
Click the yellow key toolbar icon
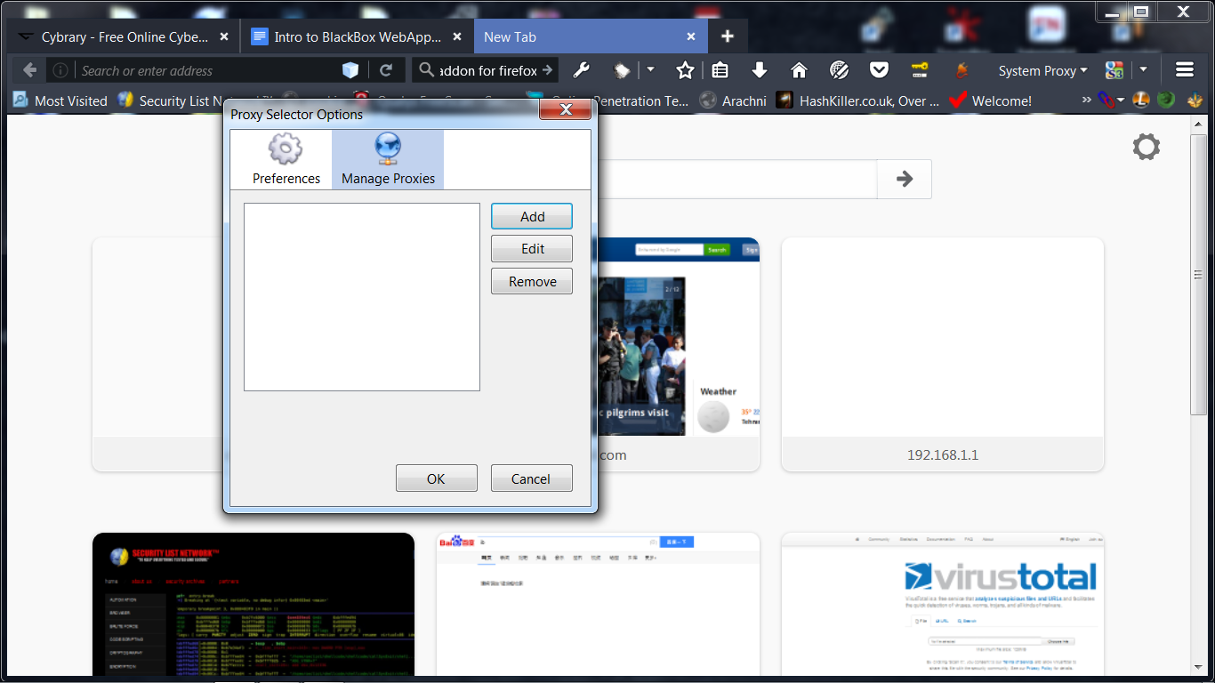pos(920,70)
